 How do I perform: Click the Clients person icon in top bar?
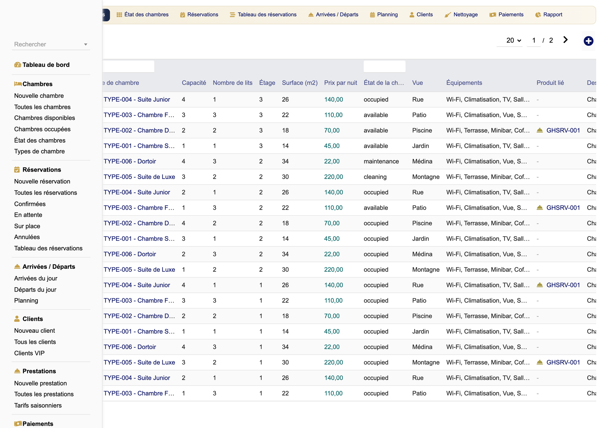[x=412, y=15]
